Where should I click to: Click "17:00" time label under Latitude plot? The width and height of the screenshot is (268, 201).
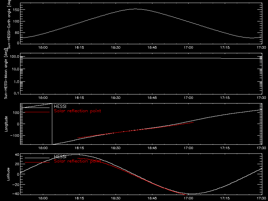pos(189,198)
